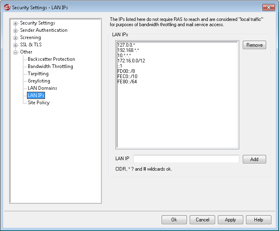The image size is (279, 231).
Task: Expand the Sender Authentication node
Action: point(16,31)
